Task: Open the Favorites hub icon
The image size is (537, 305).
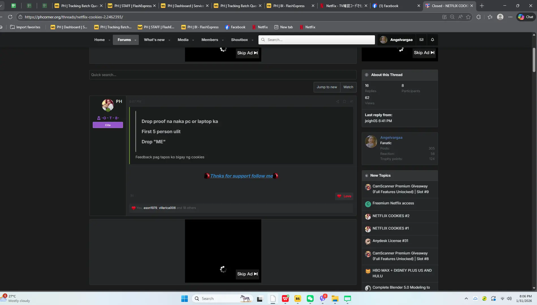Action: click(x=490, y=17)
